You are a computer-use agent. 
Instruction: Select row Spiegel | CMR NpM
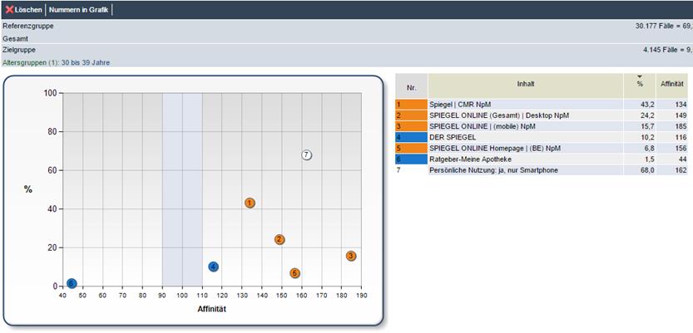coord(526,105)
